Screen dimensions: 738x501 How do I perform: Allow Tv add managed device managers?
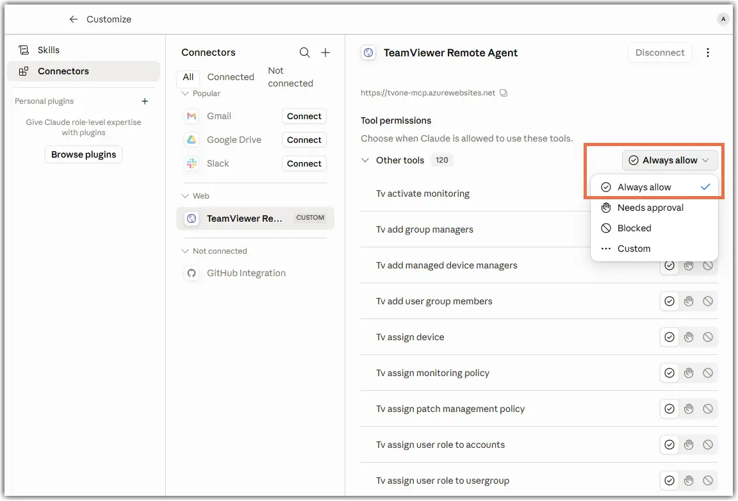[669, 266]
